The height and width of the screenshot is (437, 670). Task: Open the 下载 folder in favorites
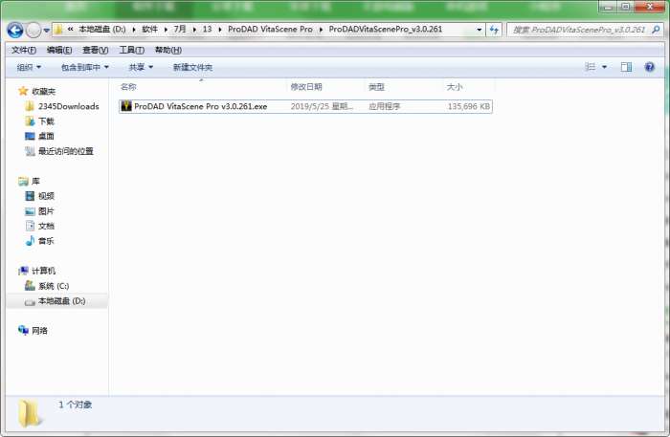tap(46, 121)
